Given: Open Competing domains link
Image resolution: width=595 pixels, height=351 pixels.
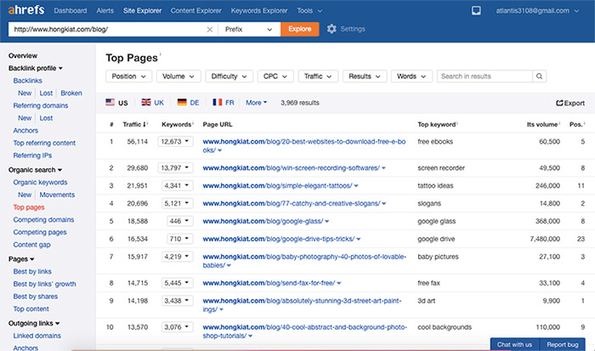Looking at the screenshot, I should [x=43, y=220].
